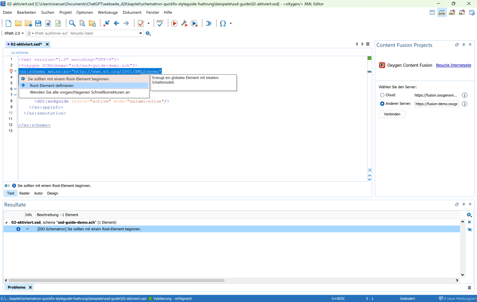Collapse the fold marker on line 6
This screenshot has width=477, height=302.
tap(15, 89)
